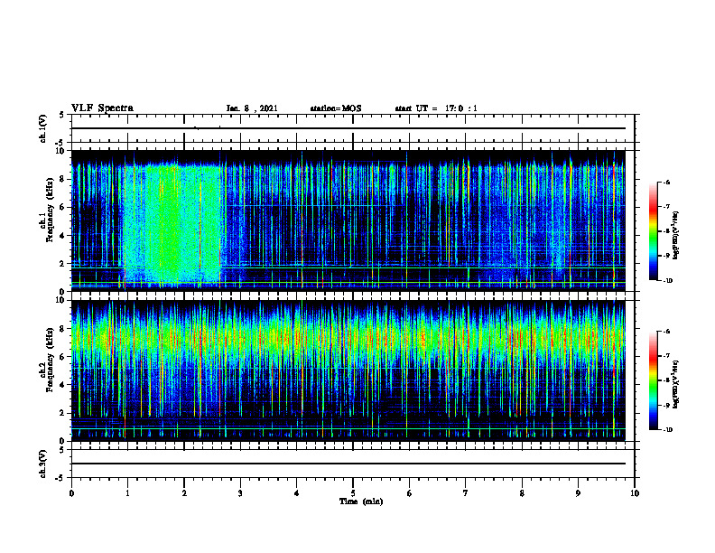Click the "6" kHz tick on ch.2 spectrogram

63,357
